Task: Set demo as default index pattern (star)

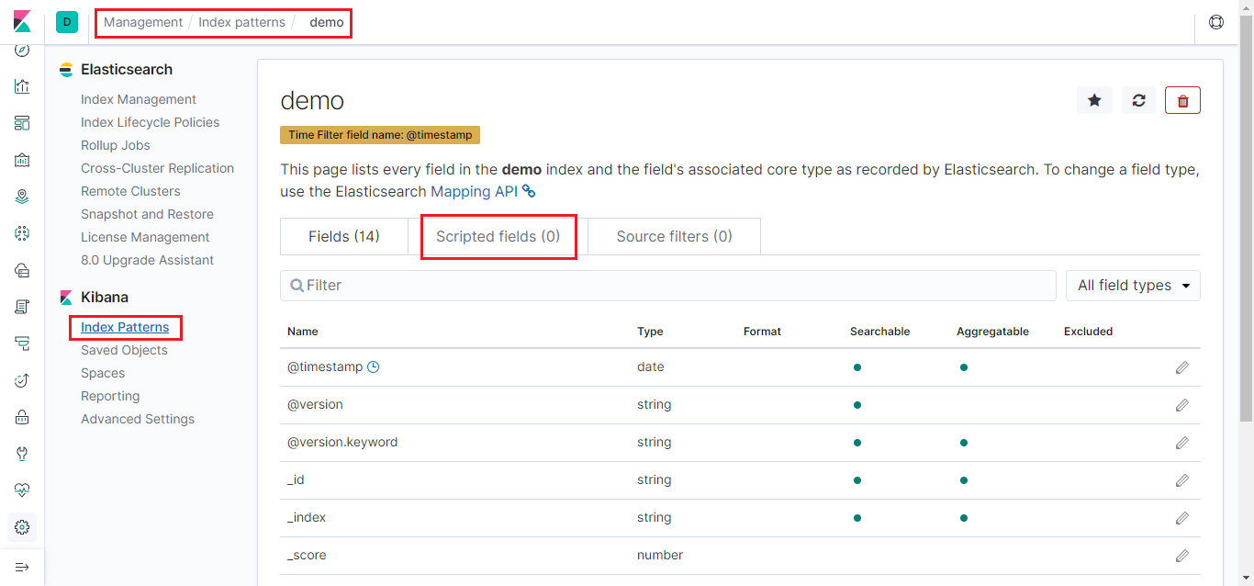Action: [1094, 101]
